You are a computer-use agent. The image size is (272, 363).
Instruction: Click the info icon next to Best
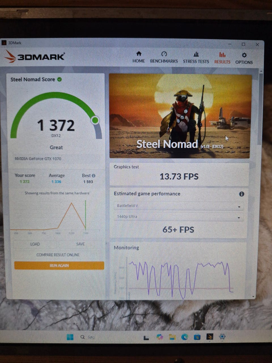(93, 176)
